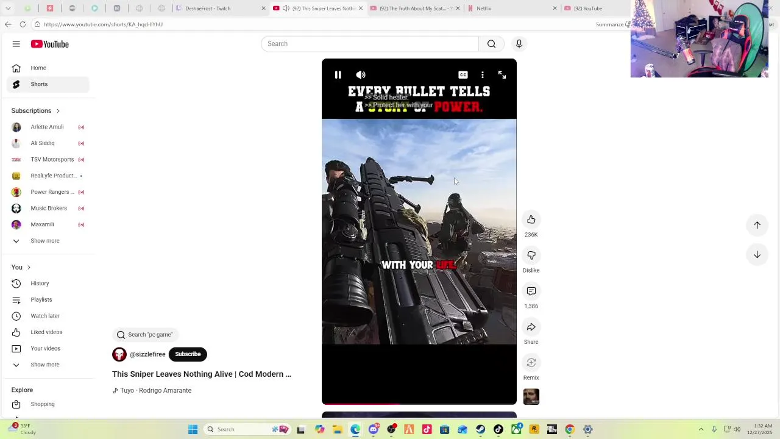
Task: Open Playlists in the sidebar
Action: click(48, 300)
